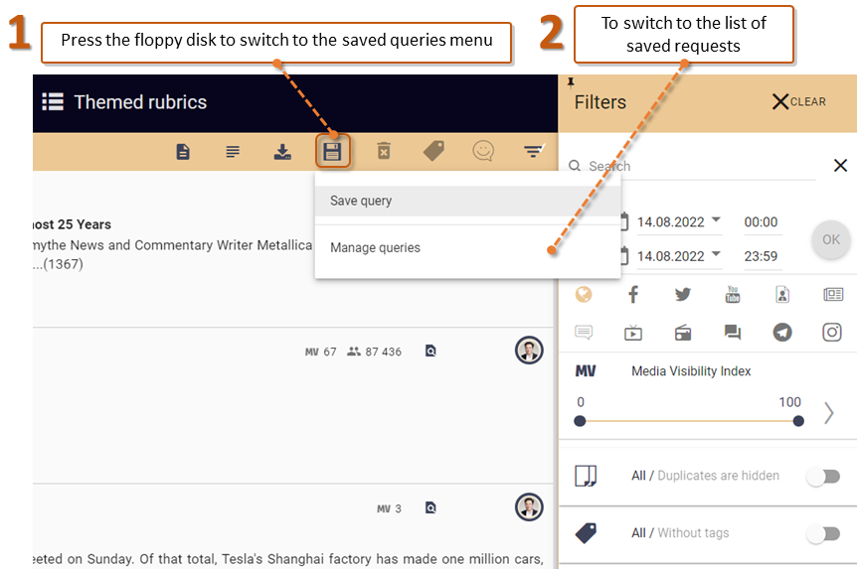The image size is (857, 569).
Task: Toggle the Without tags switch
Action: [824, 533]
